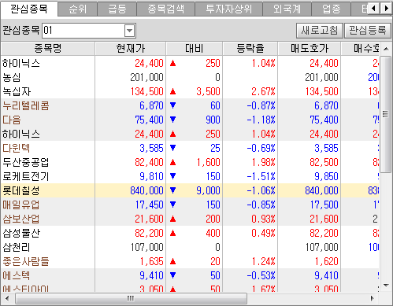
Task: Sort by the 현재가 column header
Action: point(131,48)
